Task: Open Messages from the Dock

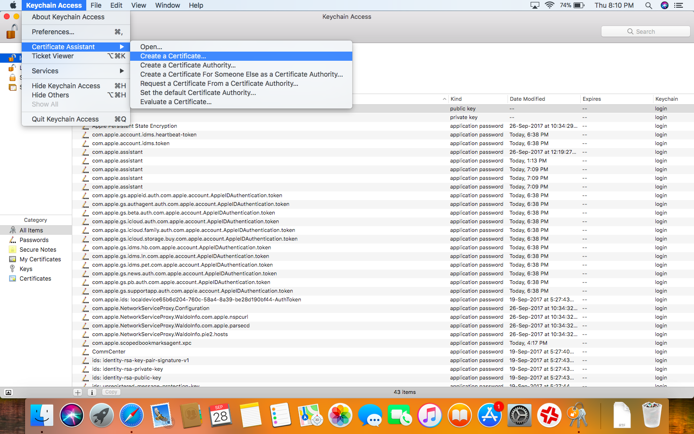Action: tap(370, 415)
